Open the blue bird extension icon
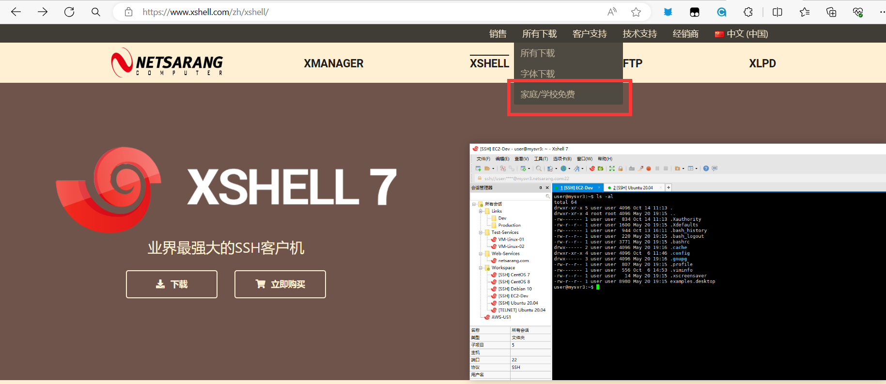Viewport: 886px width, 384px height. pyautogui.click(x=668, y=12)
